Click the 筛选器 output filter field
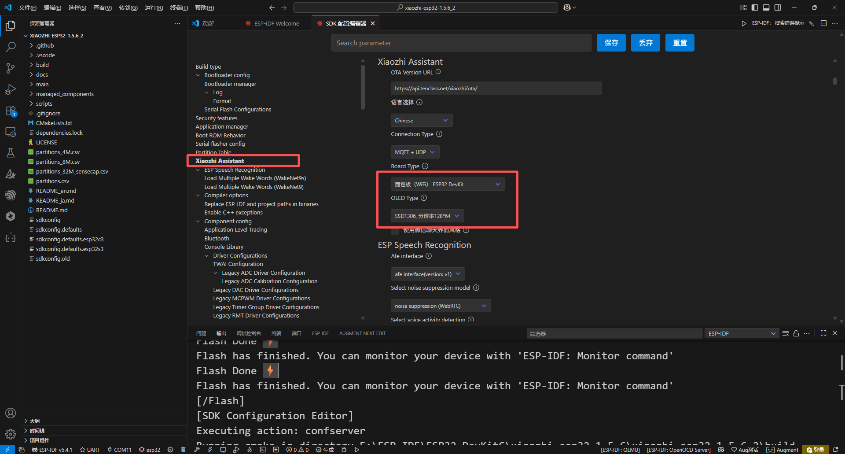 614,334
